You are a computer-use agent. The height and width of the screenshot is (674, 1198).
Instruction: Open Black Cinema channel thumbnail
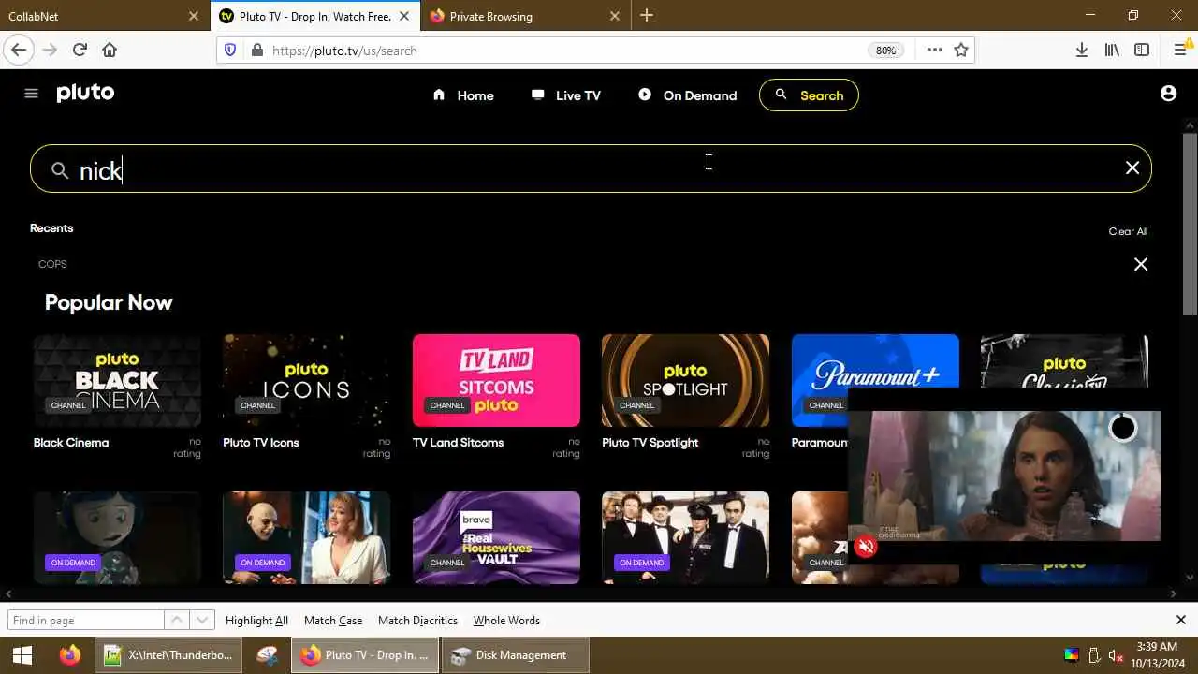point(117,380)
